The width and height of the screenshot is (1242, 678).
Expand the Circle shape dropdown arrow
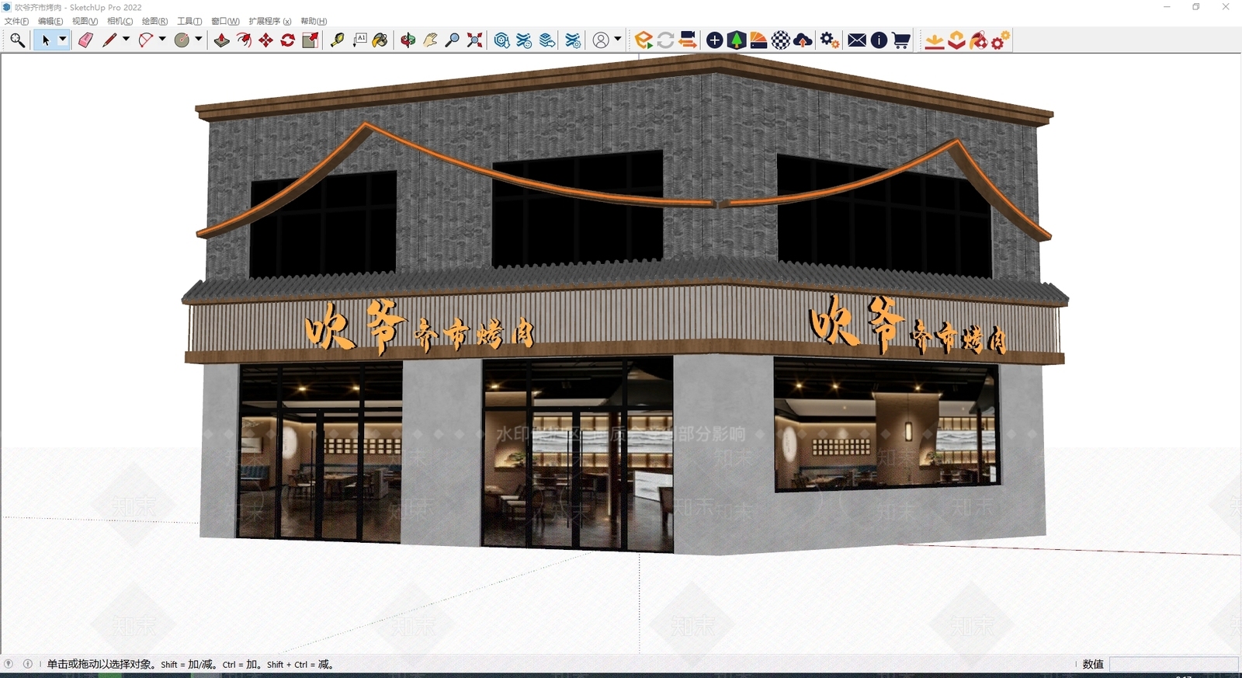(199, 39)
